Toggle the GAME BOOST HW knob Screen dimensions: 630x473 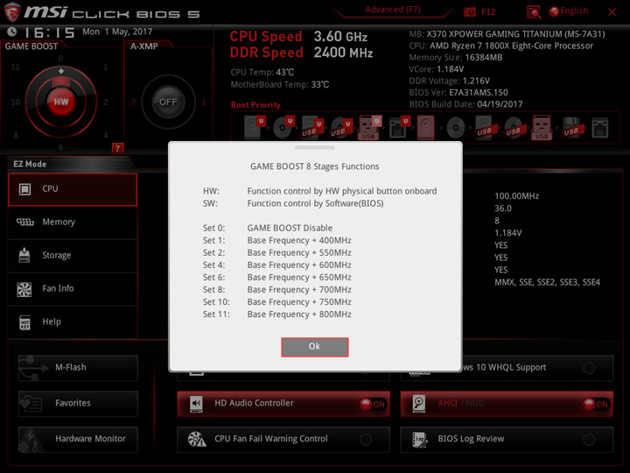61,102
